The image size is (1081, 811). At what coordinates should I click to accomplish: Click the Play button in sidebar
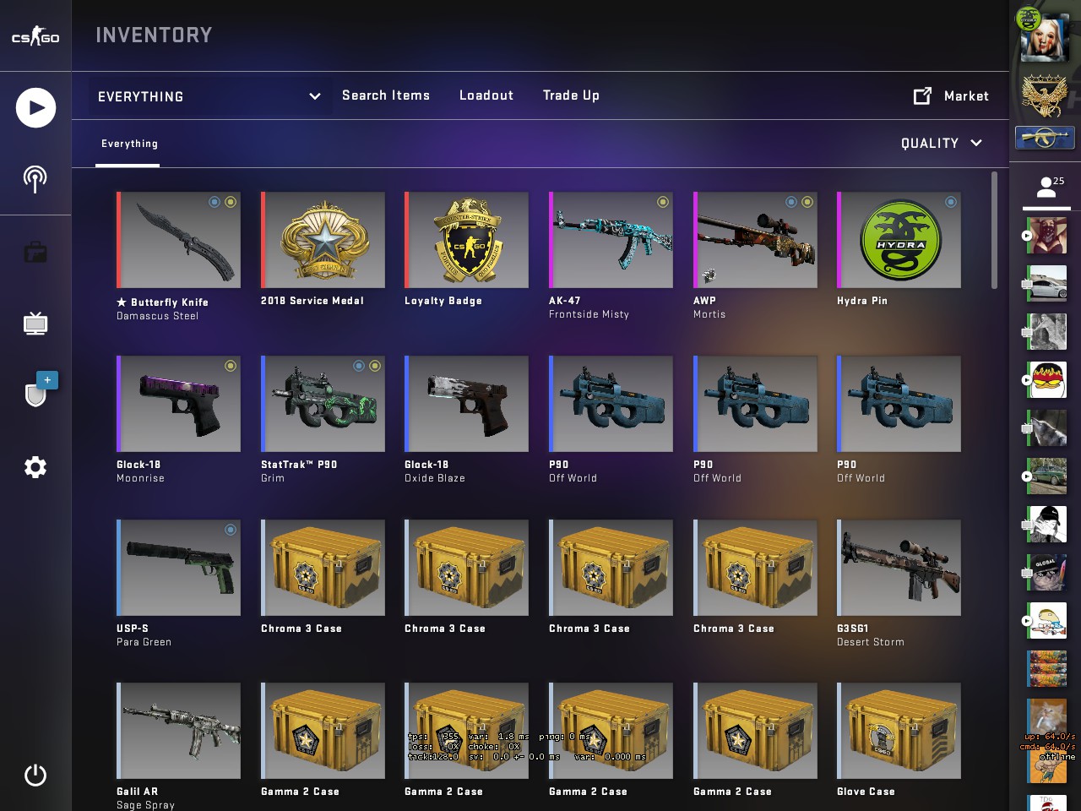[35, 107]
